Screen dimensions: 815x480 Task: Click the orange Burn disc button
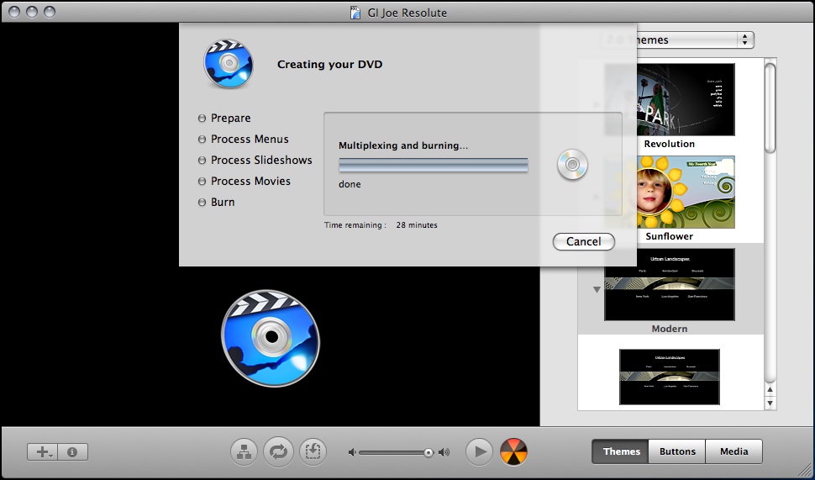click(x=513, y=451)
